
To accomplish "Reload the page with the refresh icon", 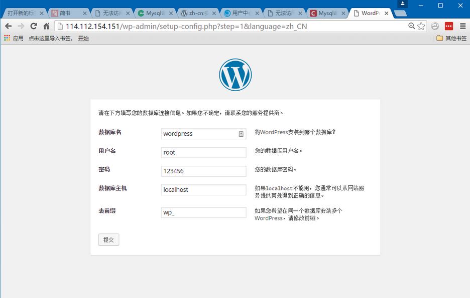I will (x=34, y=27).
